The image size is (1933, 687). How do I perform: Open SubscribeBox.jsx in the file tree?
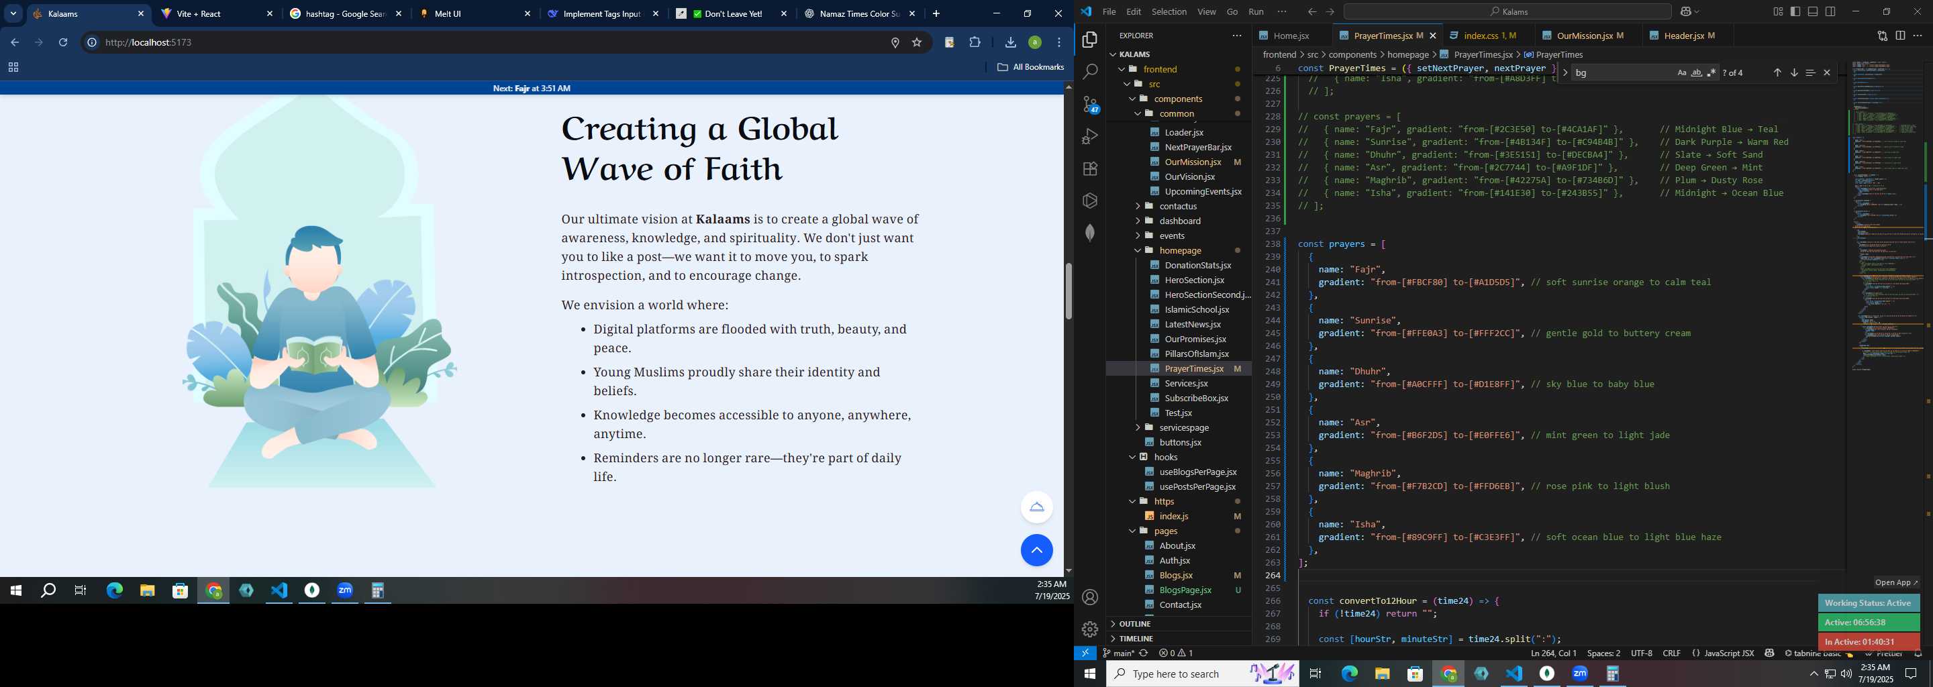1196,399
